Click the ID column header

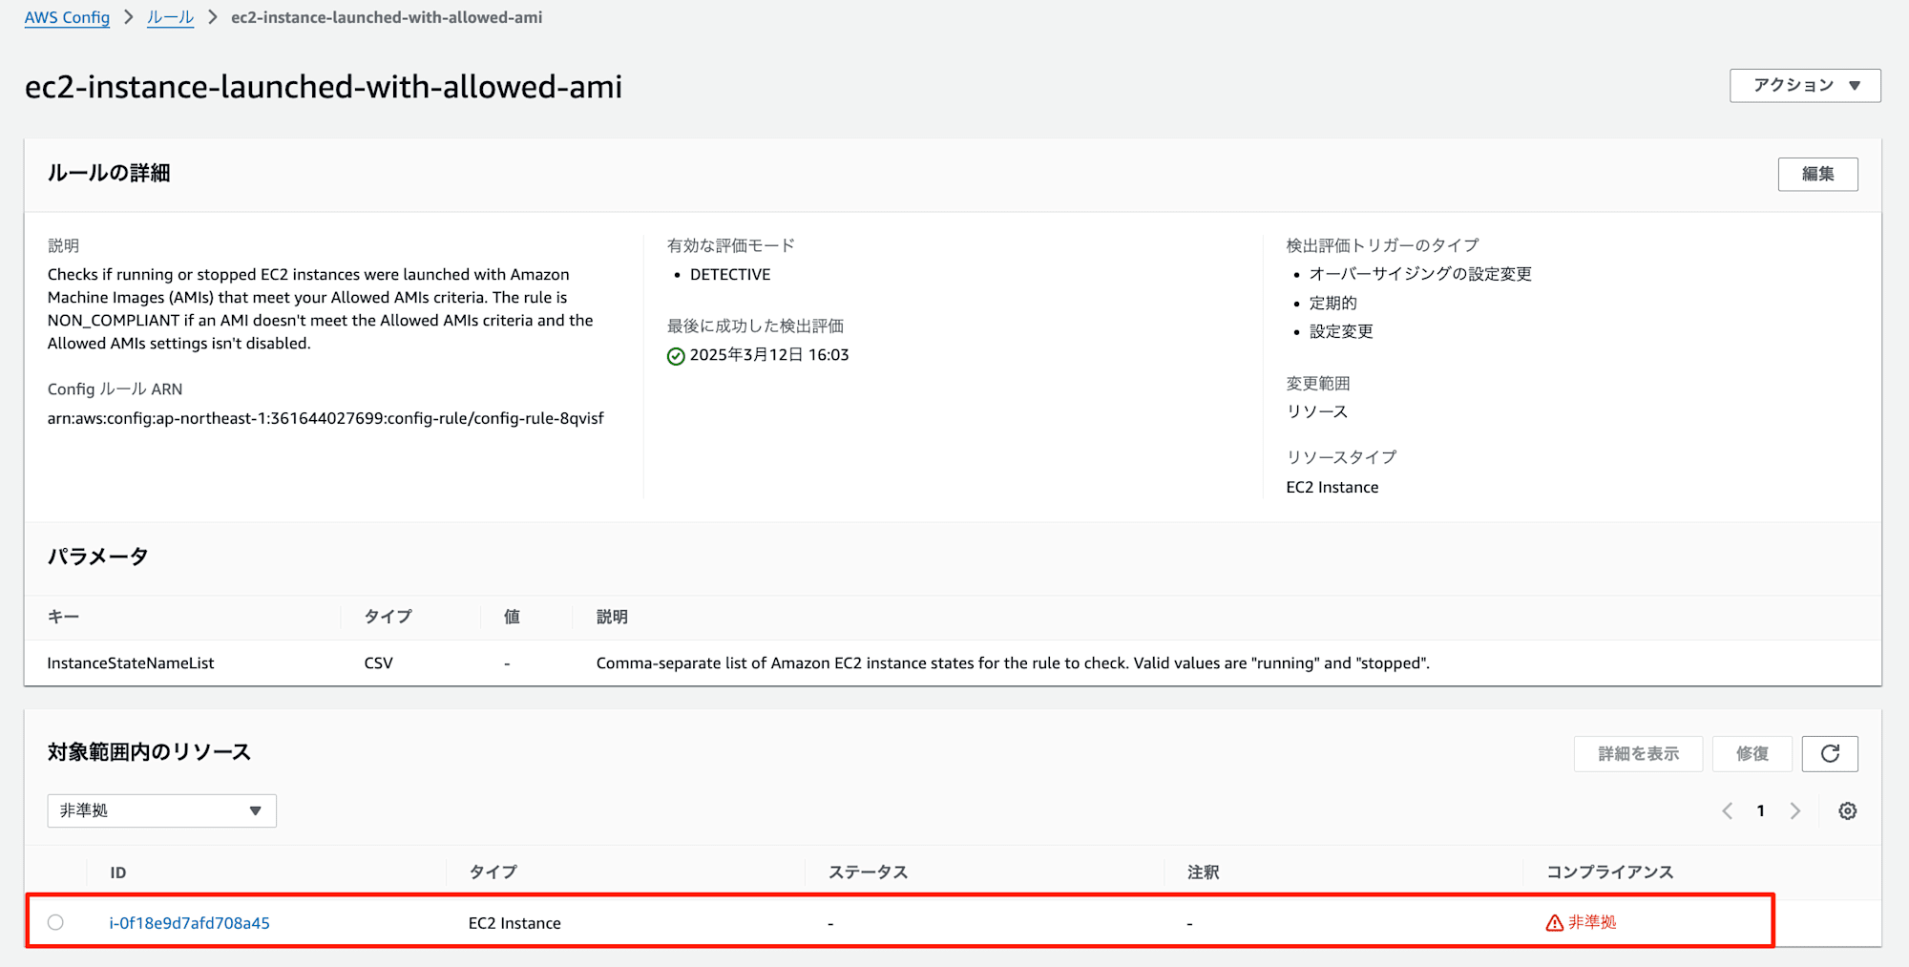117,872
